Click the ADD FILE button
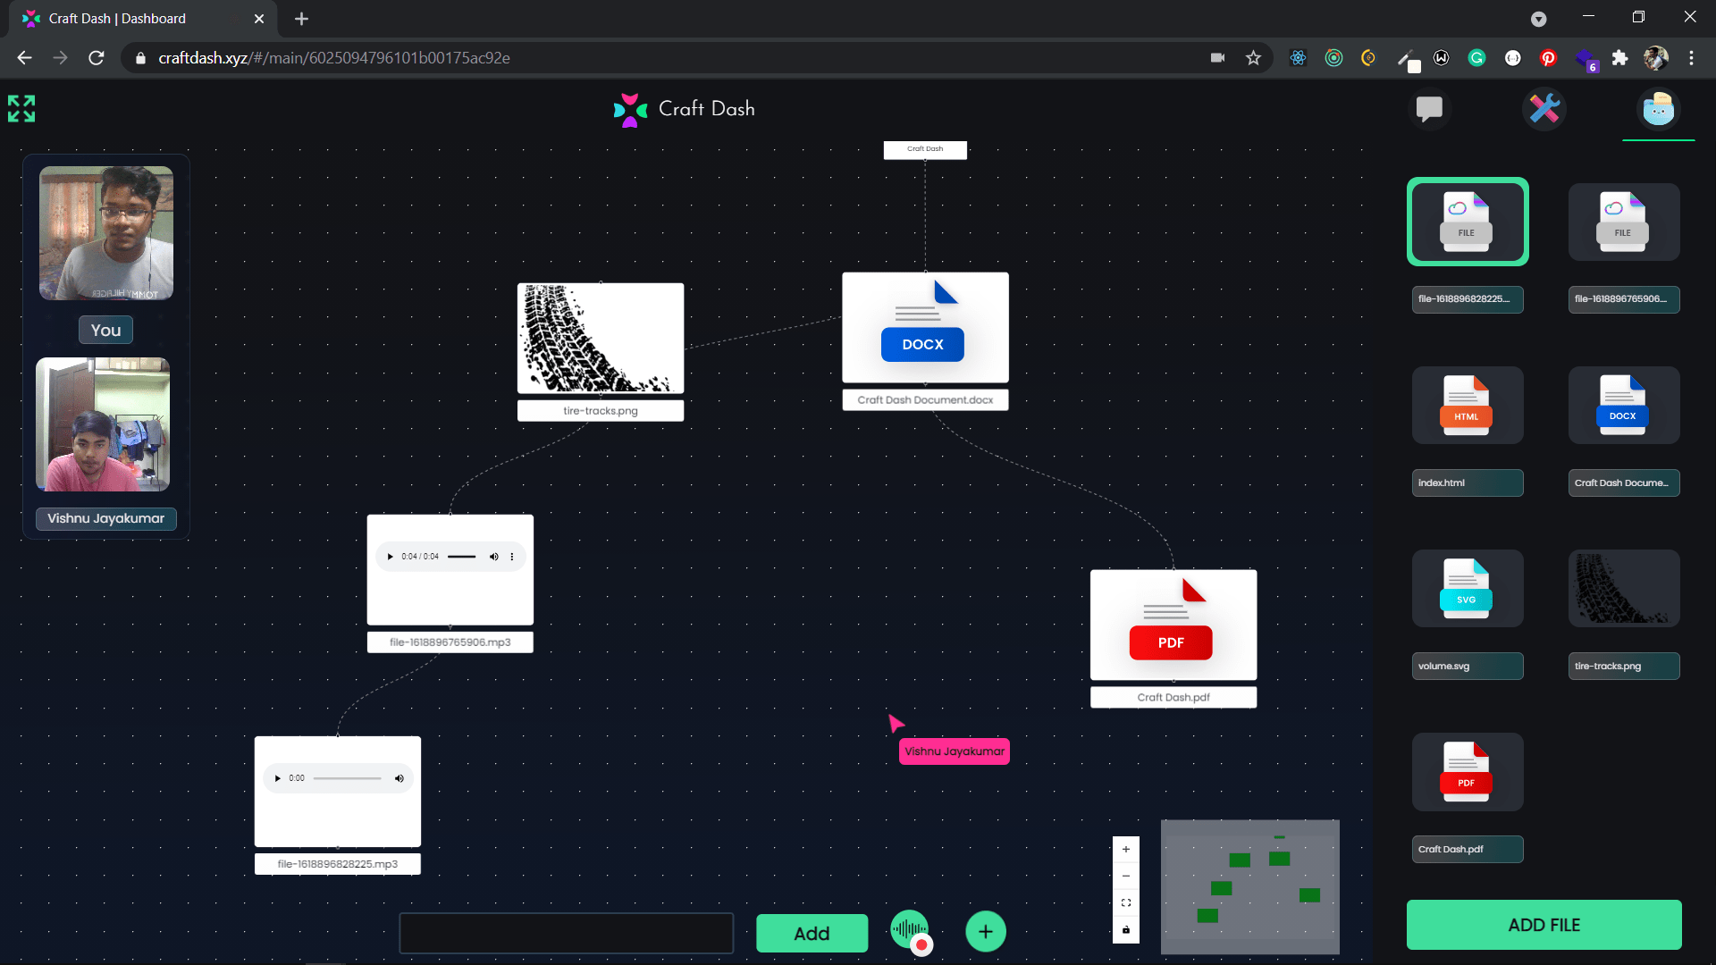The height and width of the screenshot is (965, 1716). (1544, 925)
